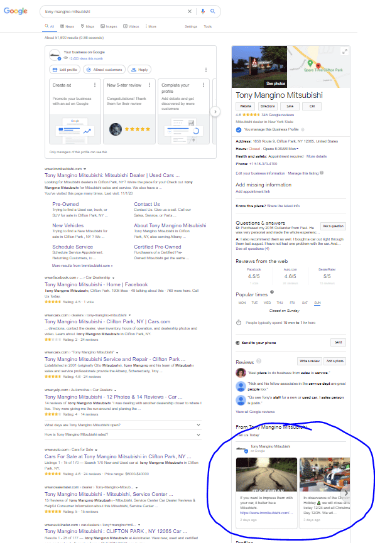Switch to the Maps tab

pyautogui.click(x=87, y=26)
